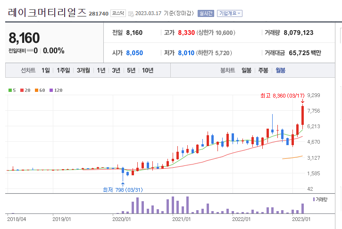
Task: Click the 하한가 5,720 text
Action: click(x=214, y=53)
